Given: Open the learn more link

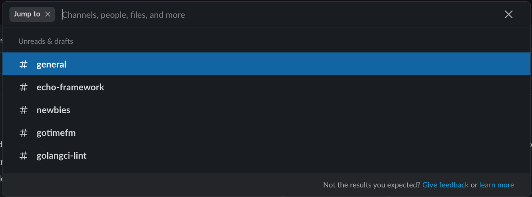Looking at the screenshot, I should point(496,185).
